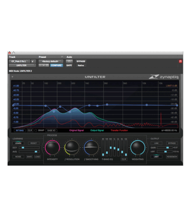Toggle the Output section BYPASS button
This screenshot has width=190, height=217.
[172, 143]
